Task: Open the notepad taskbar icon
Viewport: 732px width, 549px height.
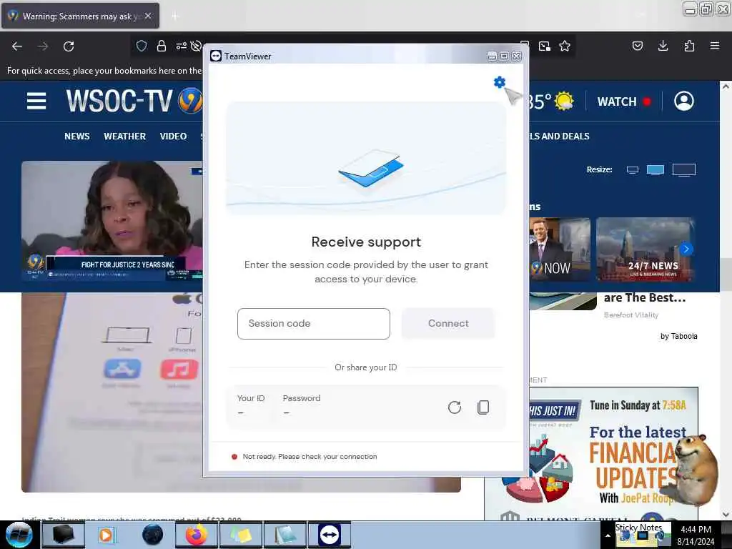Action: [285, 535]
